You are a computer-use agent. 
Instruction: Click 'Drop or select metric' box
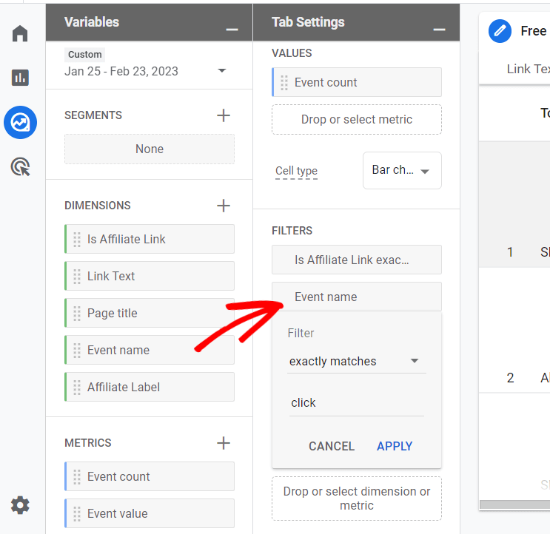tap(356, 119)
